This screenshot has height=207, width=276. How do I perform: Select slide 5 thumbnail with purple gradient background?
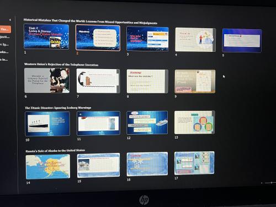pyautogui.click(x=242, y=40)
